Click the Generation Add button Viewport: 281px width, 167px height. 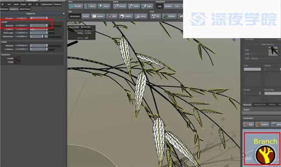[249, 124]
